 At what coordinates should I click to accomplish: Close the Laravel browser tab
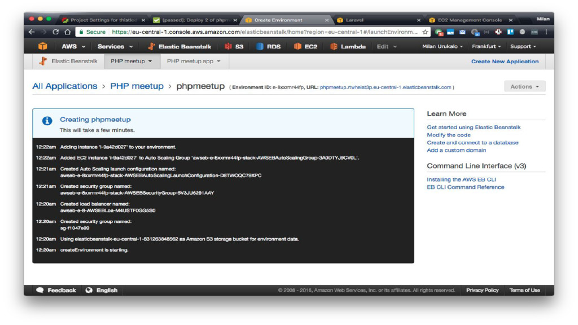[x=419, y=20]
